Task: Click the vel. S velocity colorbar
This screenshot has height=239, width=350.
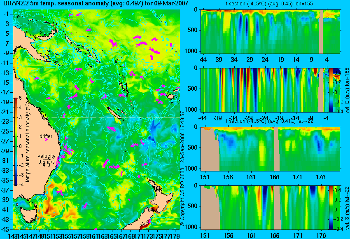Action: 331,208
